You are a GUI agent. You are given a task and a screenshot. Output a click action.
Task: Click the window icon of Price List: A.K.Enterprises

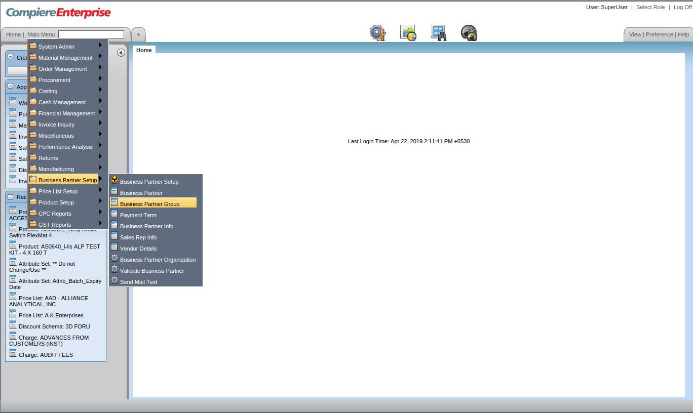pos(13,314)
